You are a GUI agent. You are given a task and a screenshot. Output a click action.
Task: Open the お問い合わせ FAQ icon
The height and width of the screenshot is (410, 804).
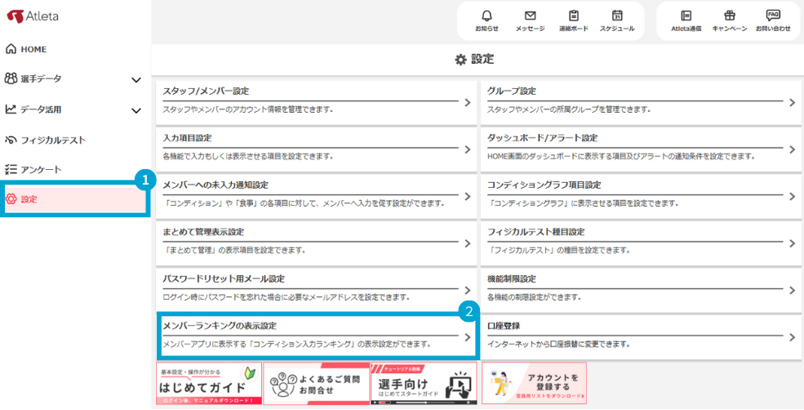(773, 20)
